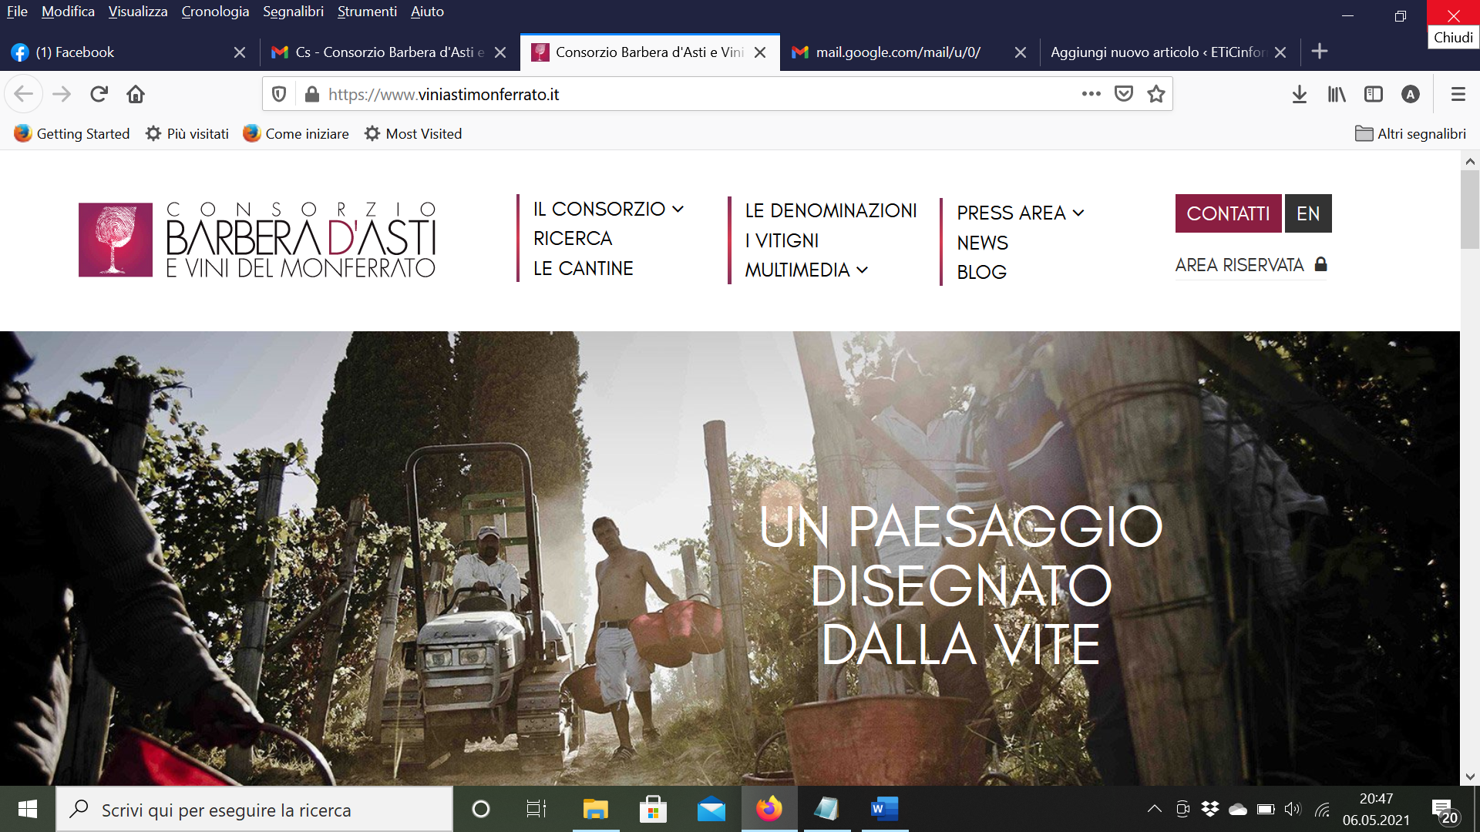The image size is (1480, 832).
Task: Close the Facebook tab
Action: pyautogui.click(x=239, y=52)
